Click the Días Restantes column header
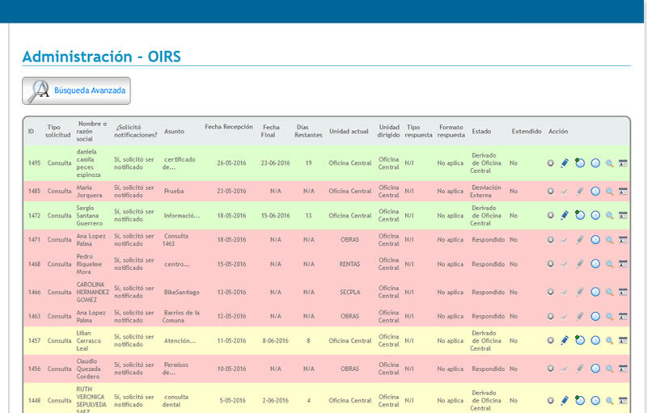 click(308, 131)
